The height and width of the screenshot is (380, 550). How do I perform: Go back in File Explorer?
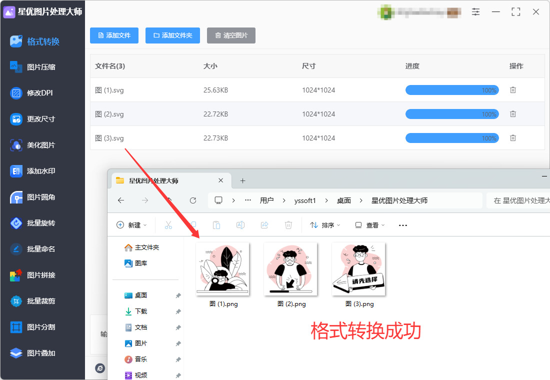click(x=121, y=200)
